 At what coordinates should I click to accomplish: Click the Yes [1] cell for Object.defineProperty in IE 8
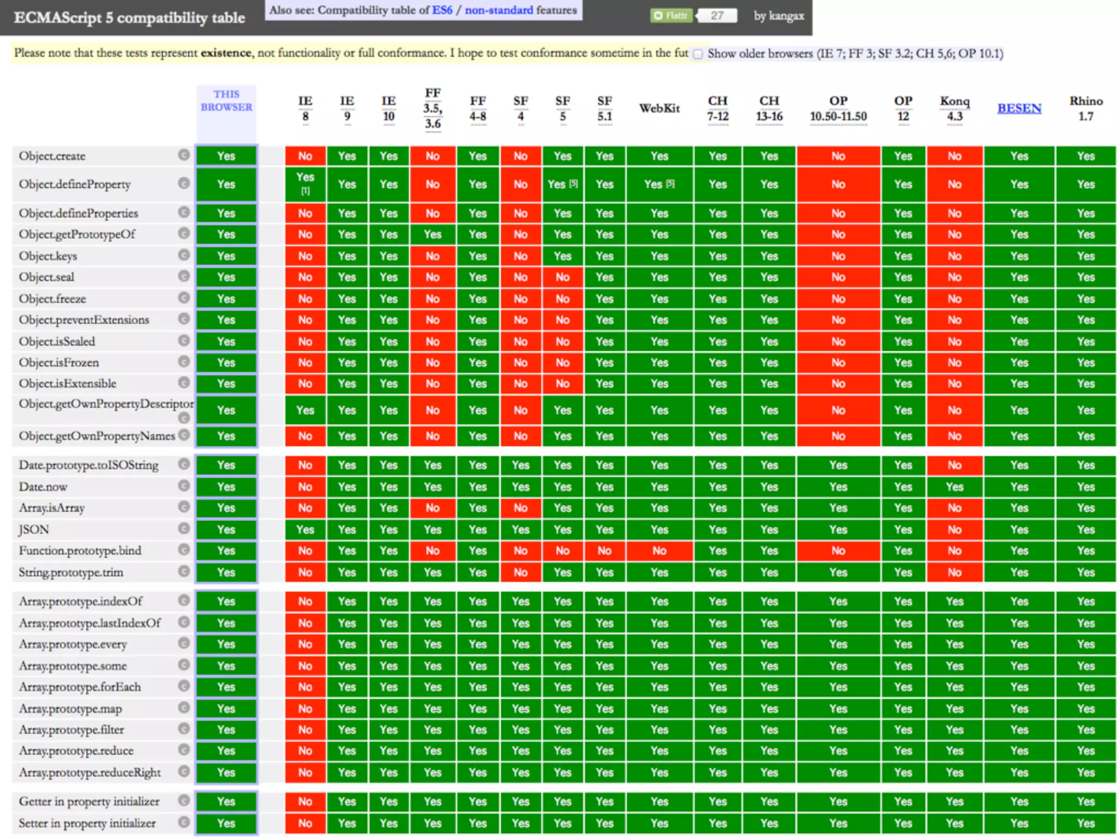[305, 184]
